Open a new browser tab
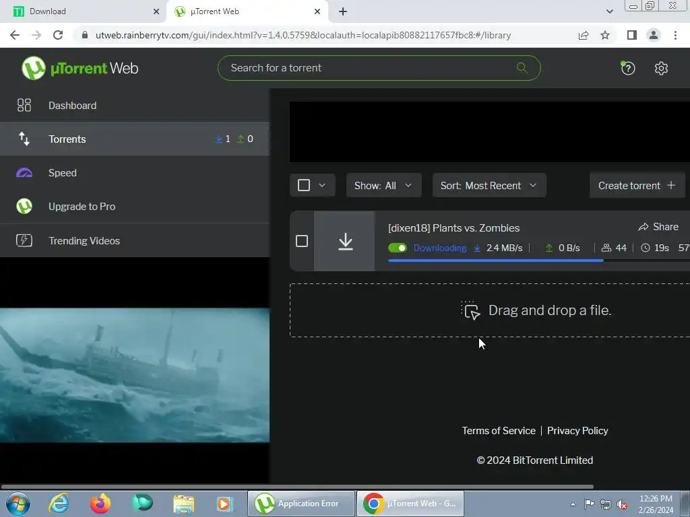 coord(343,11)
